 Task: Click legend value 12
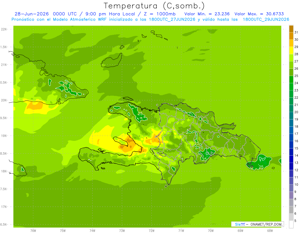[296, 170]
